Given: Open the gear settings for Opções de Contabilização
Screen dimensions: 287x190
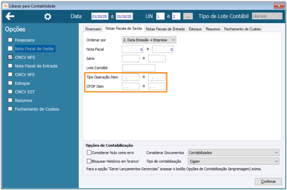Looking at the screenshot, I should (48, 17).
